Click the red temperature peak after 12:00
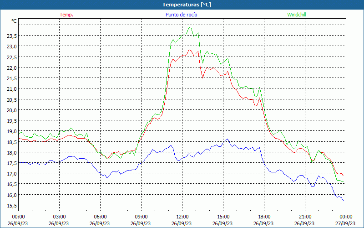Viewport: 364px width, 228px height. pos(189,50)
